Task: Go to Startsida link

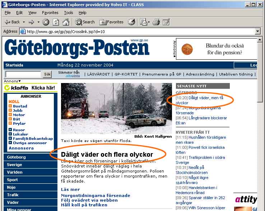Action: click(x=14, y=65)
